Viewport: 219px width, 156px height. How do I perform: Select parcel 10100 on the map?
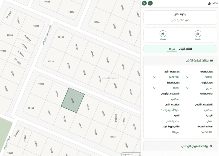[131, 92]
